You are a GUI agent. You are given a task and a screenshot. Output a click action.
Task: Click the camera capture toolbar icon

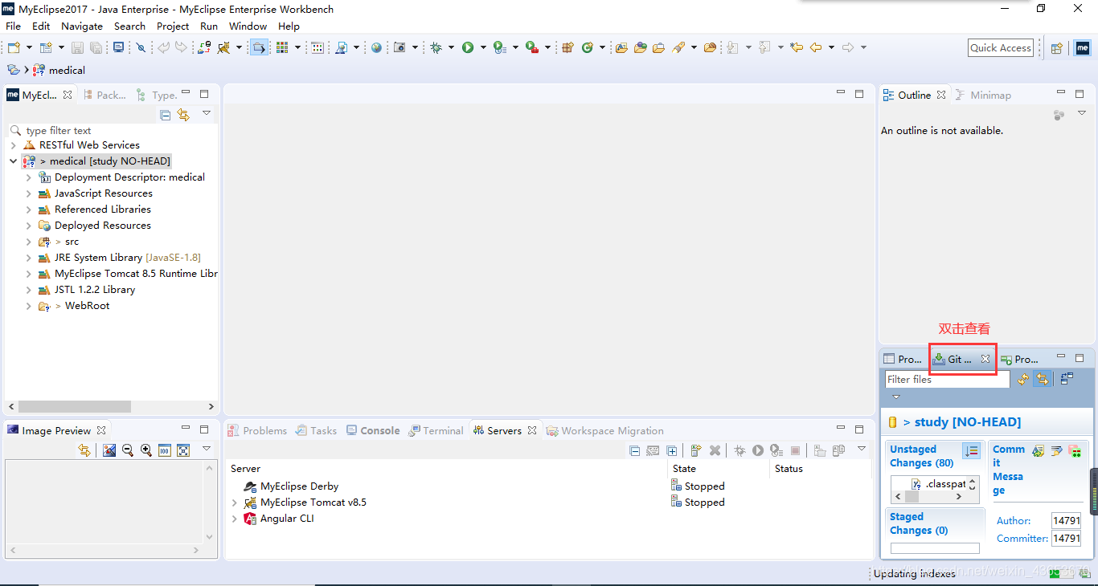click(x=399, y=47)
